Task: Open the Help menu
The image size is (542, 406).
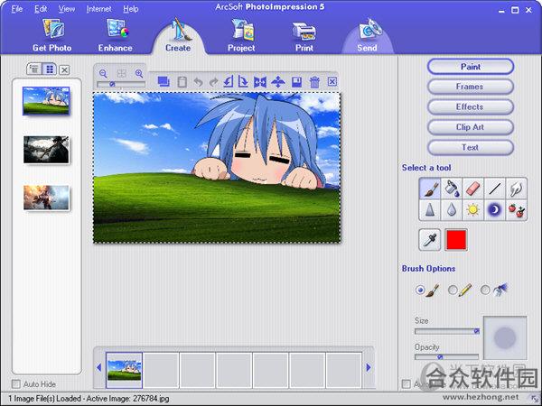Action: point(131,9)
